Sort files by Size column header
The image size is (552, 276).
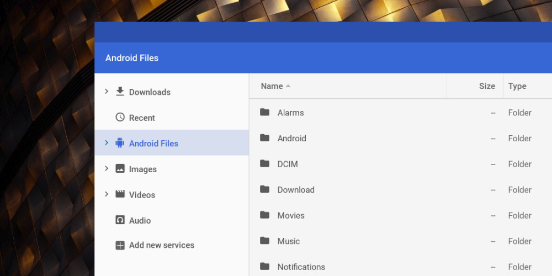pyautogui.click(x=487, y=86)
